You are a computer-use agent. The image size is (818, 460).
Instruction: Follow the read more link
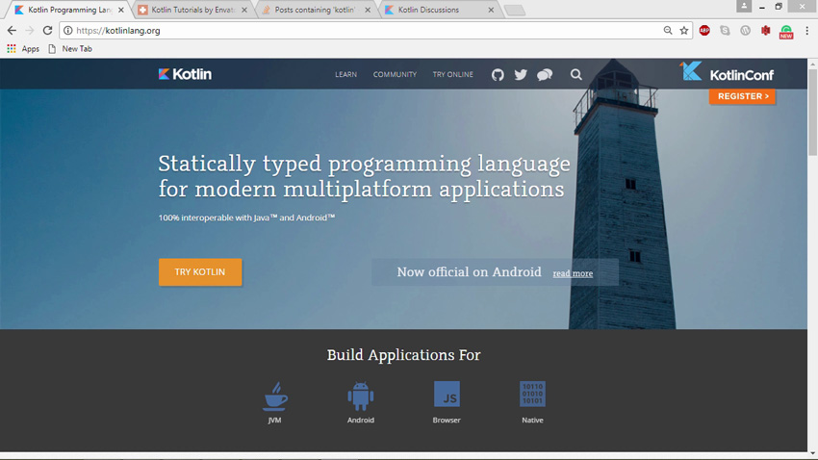pyautogui.click(x=573, y=273)
